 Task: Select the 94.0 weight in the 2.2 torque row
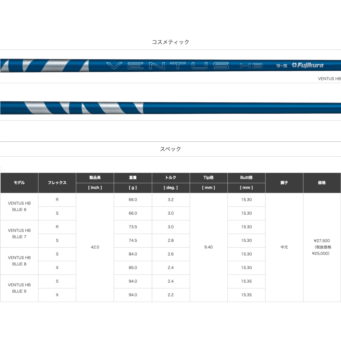[133, 295]
